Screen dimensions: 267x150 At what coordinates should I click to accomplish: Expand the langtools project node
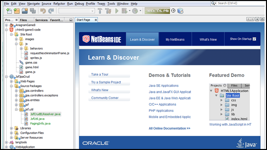click(x=6, y=142)
